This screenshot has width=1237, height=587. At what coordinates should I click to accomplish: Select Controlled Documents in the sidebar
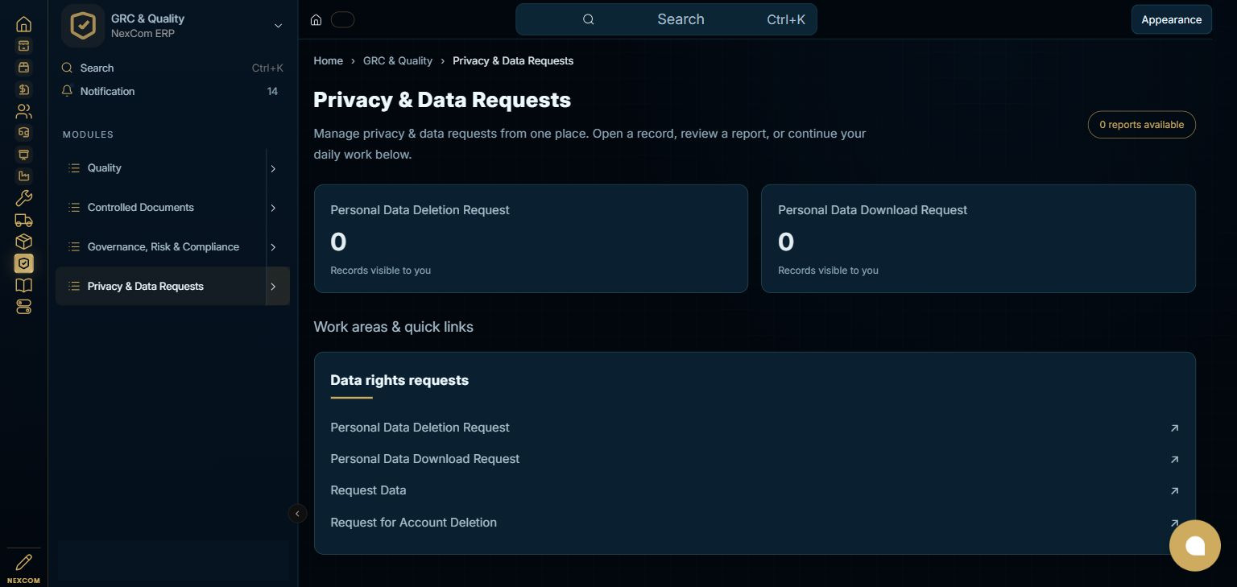coord(161,208)
